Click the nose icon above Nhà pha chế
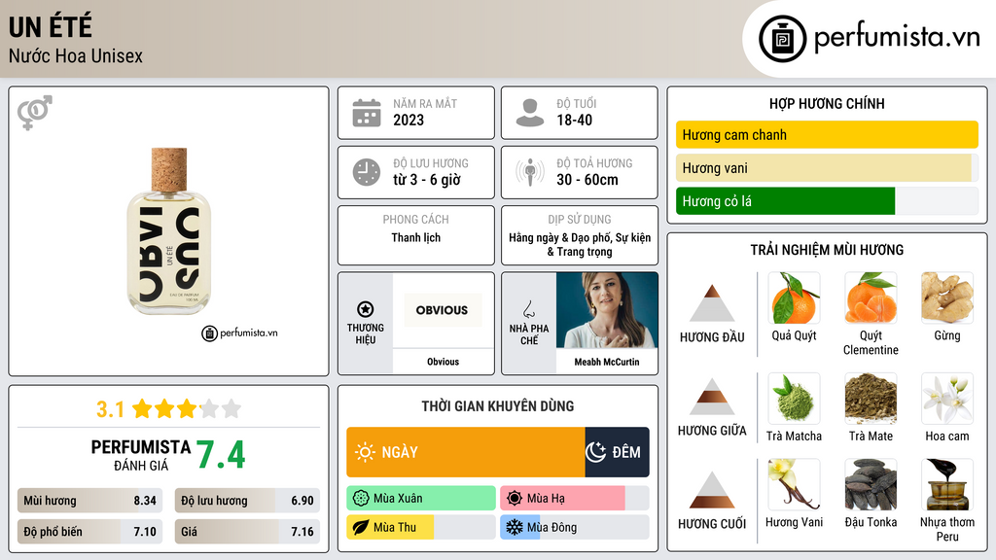Screen dimensions: 996x560 [528, 309]
